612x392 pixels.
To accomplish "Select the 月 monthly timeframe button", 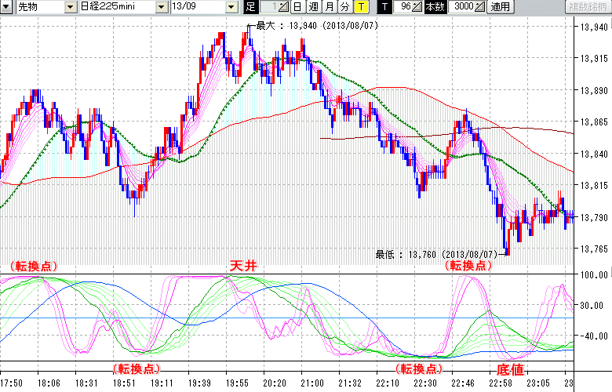I will [330, 7].
